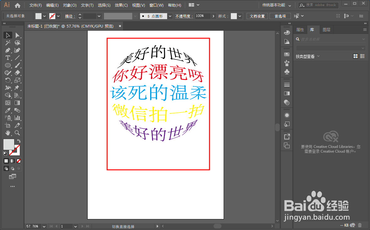Select the Pen tool
370x230 pixels.
(8, 50)
